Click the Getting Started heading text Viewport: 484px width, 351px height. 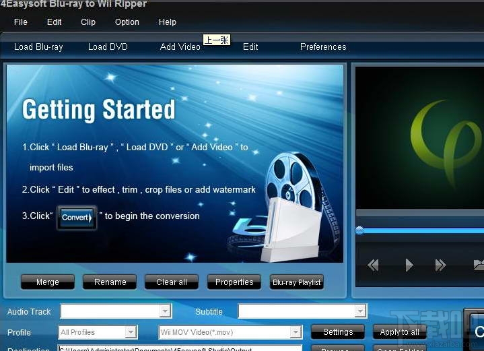99,110
